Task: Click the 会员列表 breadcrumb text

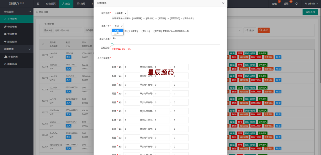Action: [43, 12]
